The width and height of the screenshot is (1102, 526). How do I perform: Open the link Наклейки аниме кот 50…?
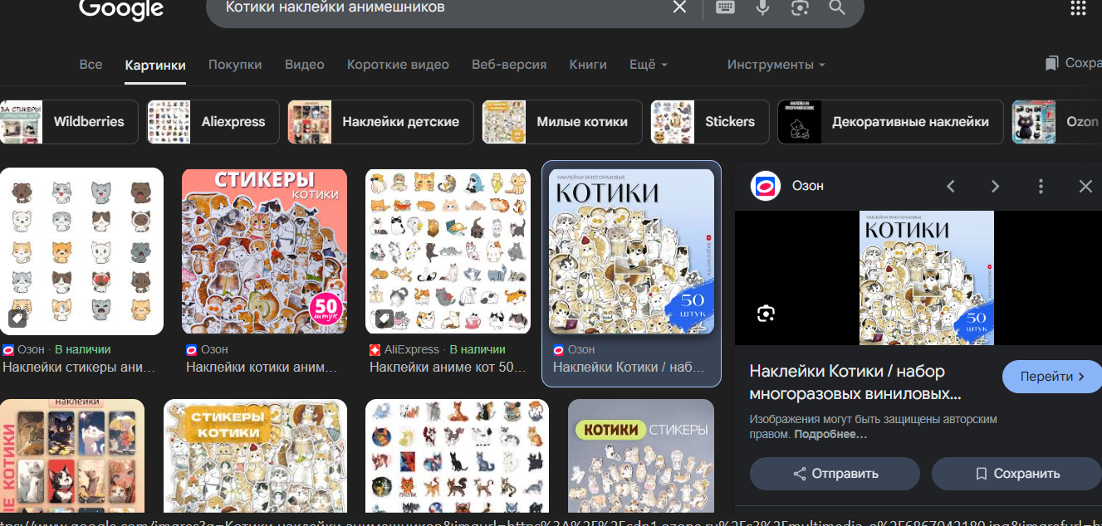pyautogui.click(x=448, y=367)
